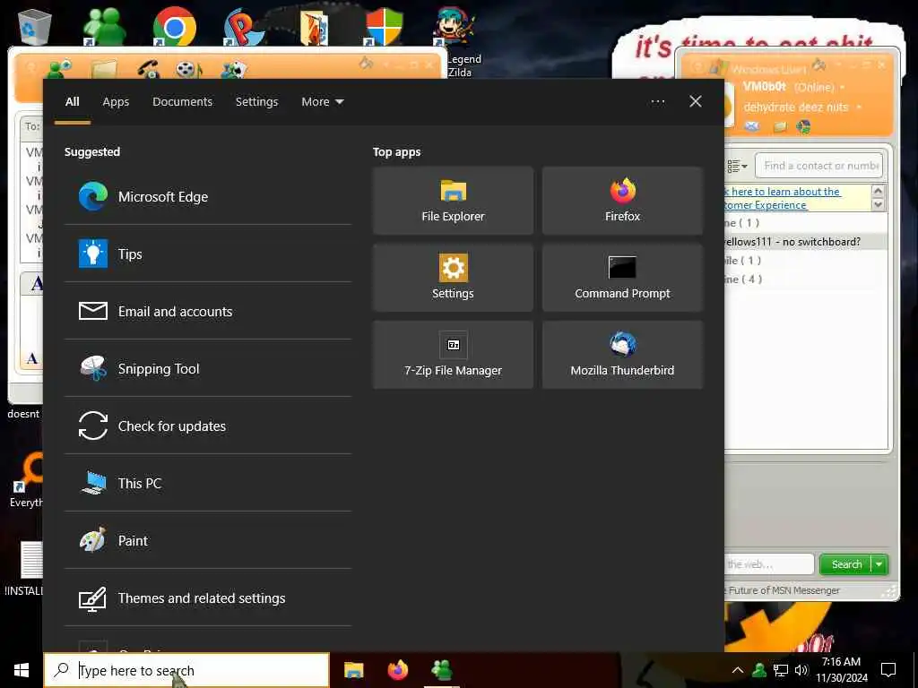Viewport: 918px width, 688px height.
Task: Open the network tray icon
Action: tap(781, 670)
